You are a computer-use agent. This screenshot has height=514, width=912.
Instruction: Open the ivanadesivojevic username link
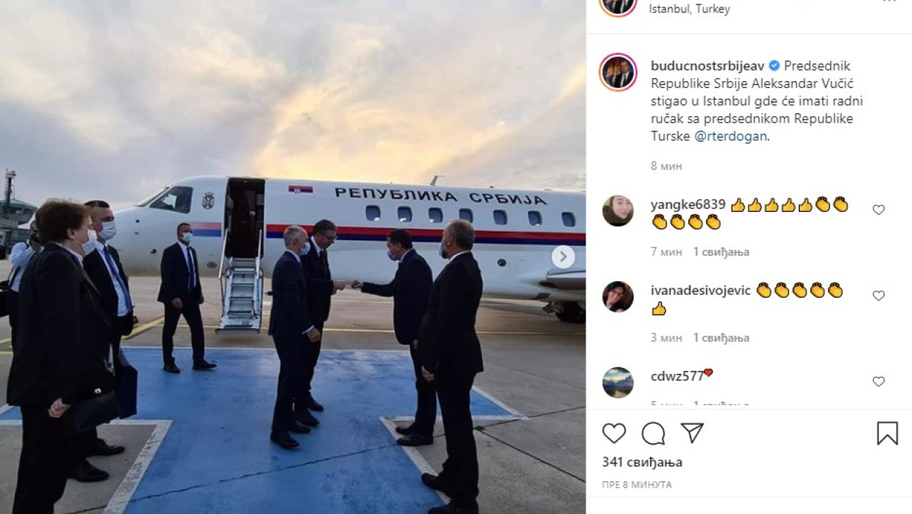click(701, 291)
